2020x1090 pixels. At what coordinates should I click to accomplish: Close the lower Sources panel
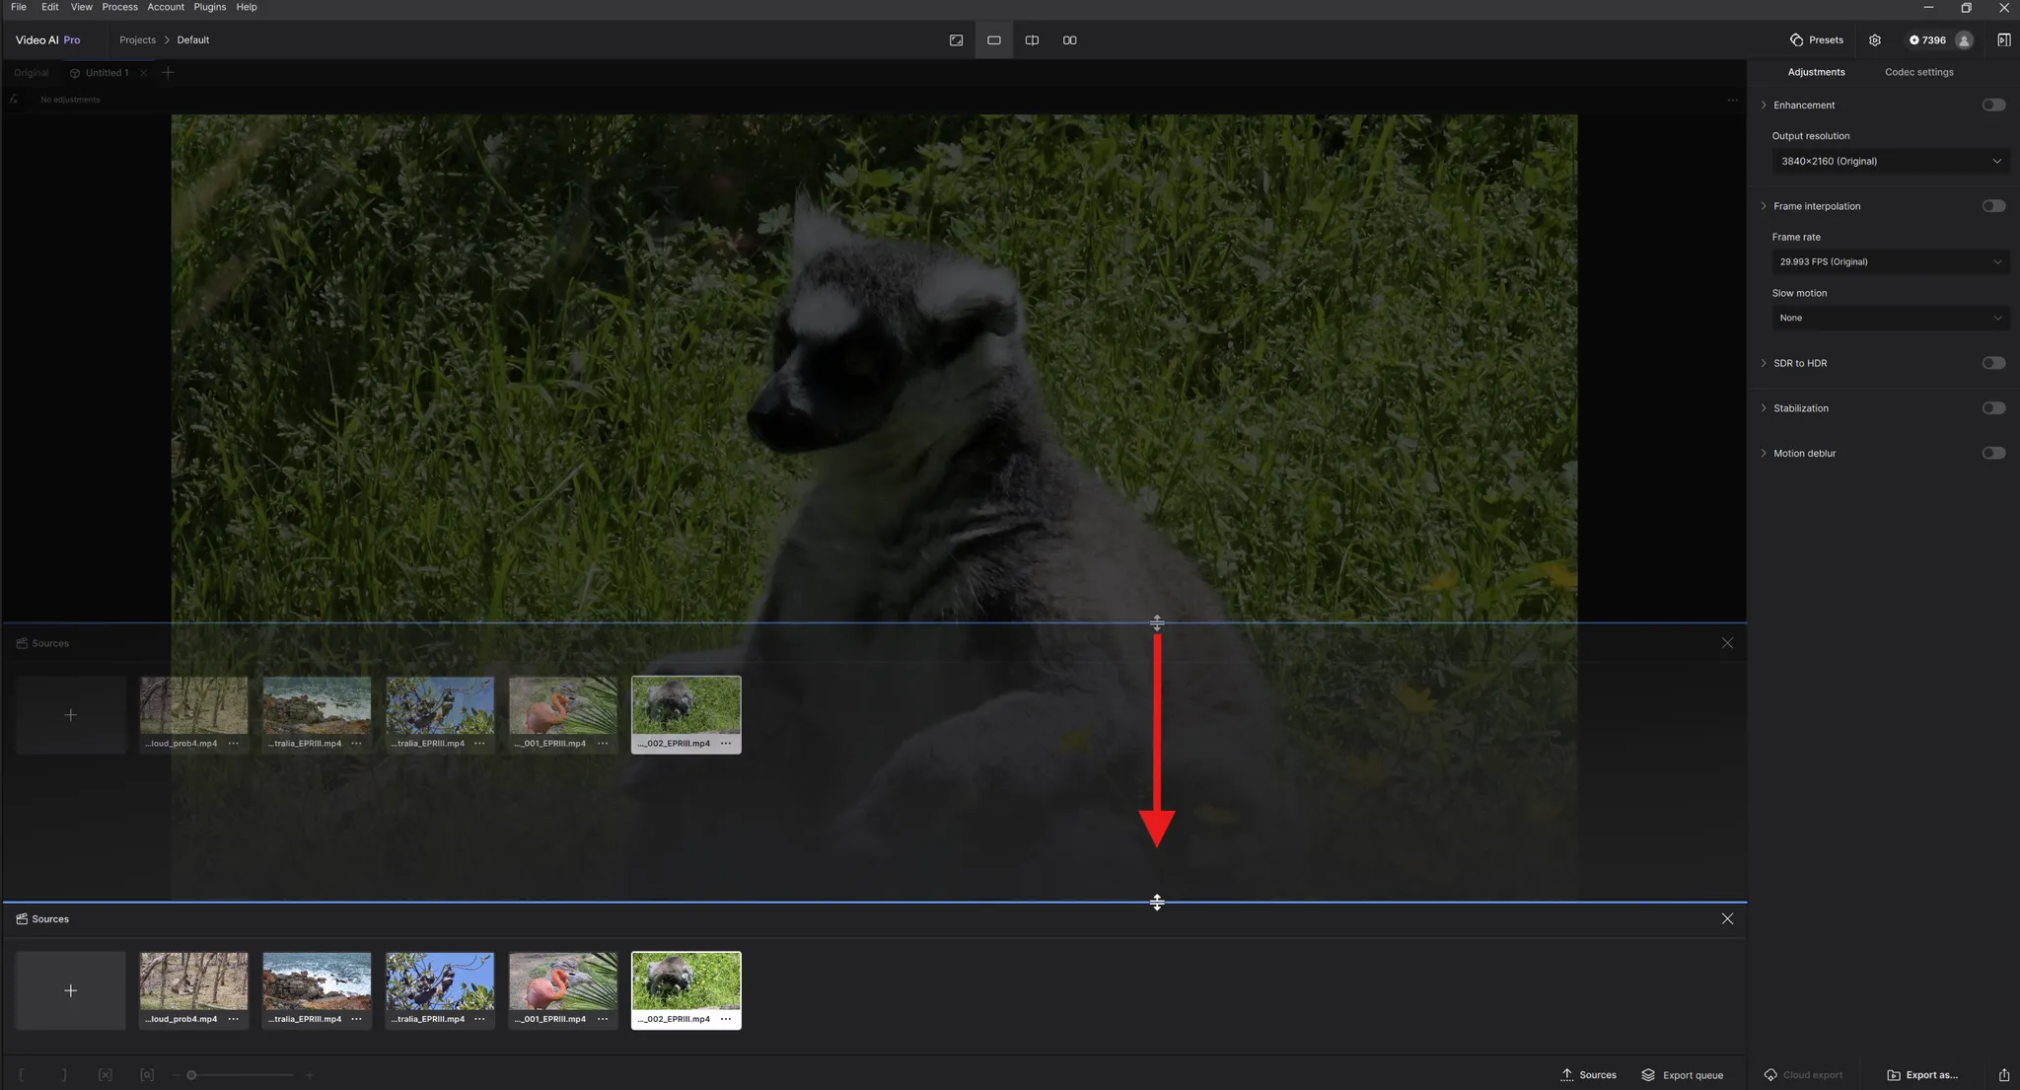[1727, 918]
